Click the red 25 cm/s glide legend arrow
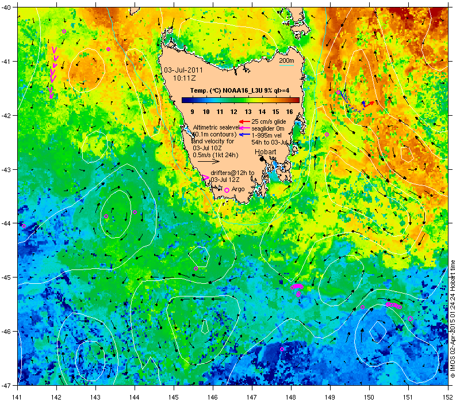This screenshot has width=460, height=403. [244, 121]
